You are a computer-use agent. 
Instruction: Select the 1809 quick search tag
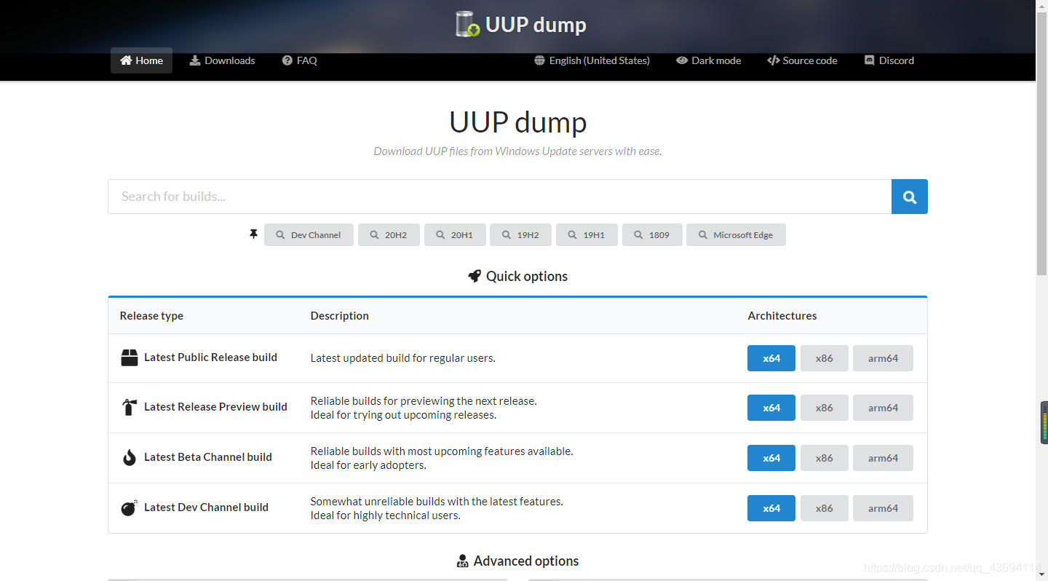[652, 235]
